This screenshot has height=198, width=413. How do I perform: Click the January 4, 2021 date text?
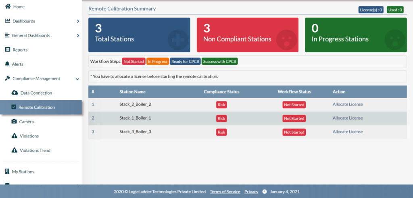(x=284, y=192)
